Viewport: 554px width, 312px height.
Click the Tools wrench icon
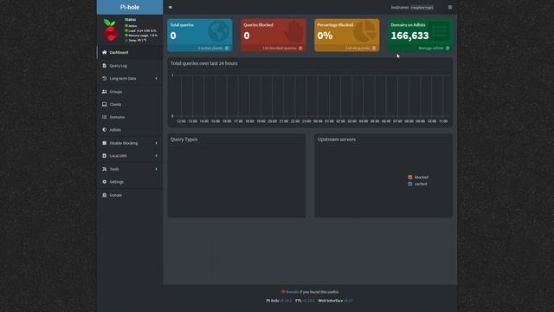pyautogui.click(x=104, y=169)
